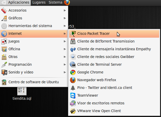Expand the Programación submenu arrow
The height and width of the screenshot is (117, 161).
pyautogui.click(x=65, y=65)
